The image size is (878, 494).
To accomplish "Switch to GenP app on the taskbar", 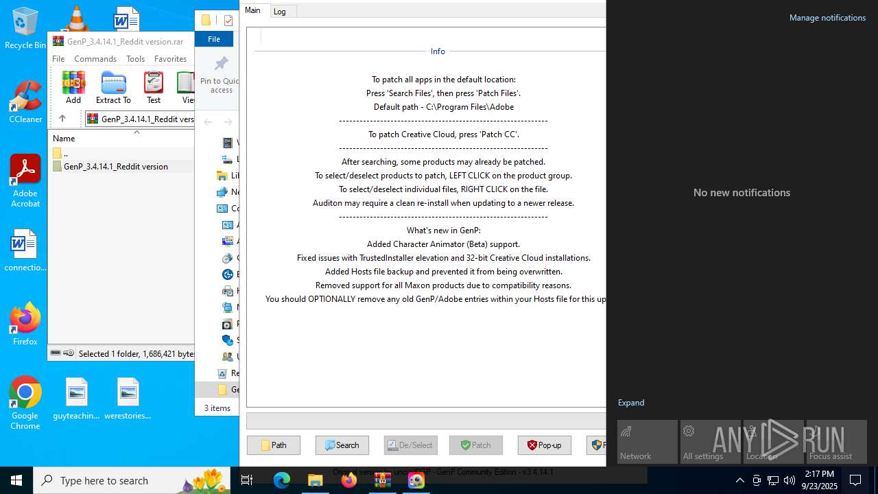I will 416,480.
